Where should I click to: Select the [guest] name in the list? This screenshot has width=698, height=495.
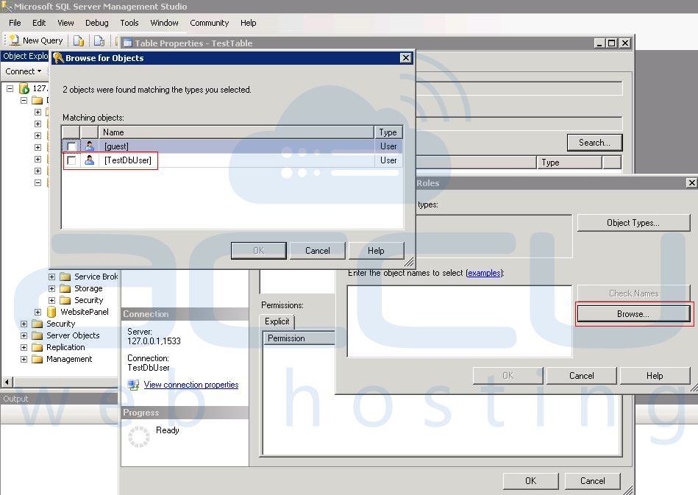coord(117,146)
